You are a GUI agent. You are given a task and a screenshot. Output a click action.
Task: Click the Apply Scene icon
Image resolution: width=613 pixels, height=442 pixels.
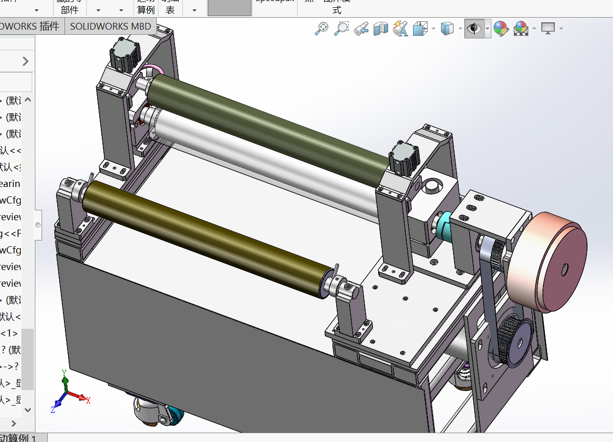click(x=521, y=29)
